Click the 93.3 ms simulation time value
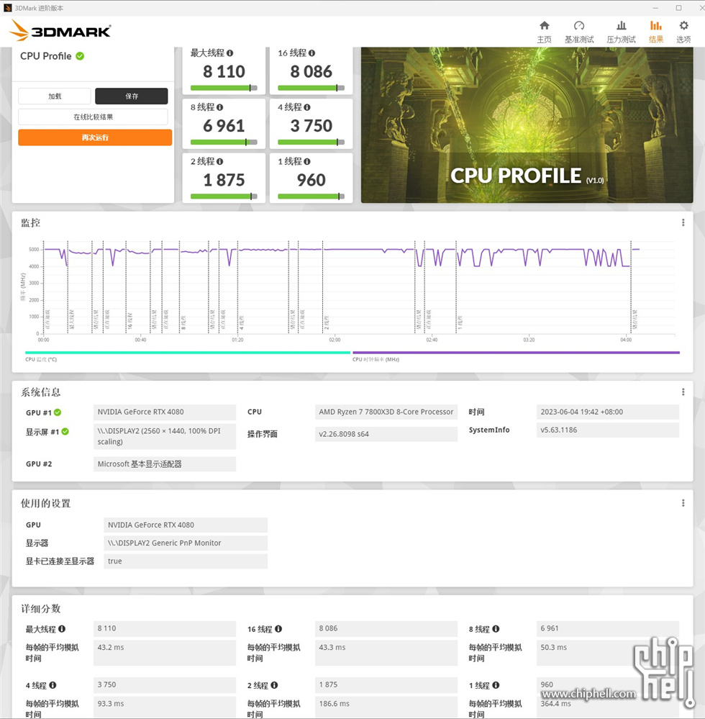The image size is (705, 719). (x=165, y=707)
